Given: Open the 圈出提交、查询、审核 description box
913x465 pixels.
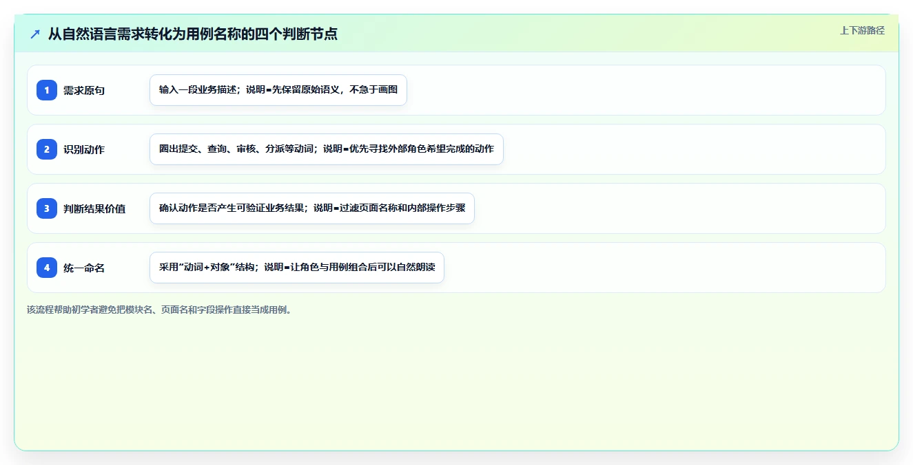Looking at the screenshot, I should pos(327,149).
